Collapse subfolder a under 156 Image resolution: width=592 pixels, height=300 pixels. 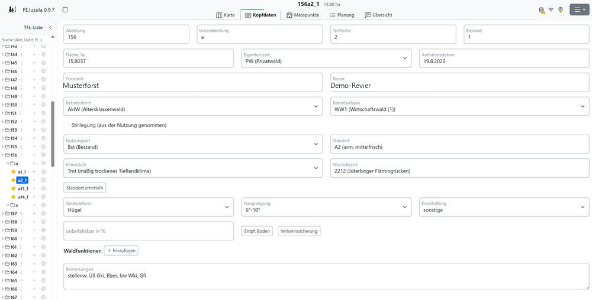click(8, 164)
